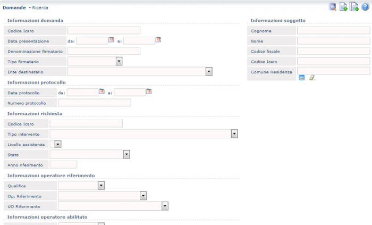This screenshot has height=225, width=372.
Task: Open the Ente destinatario dropdown
Action: 209,71
